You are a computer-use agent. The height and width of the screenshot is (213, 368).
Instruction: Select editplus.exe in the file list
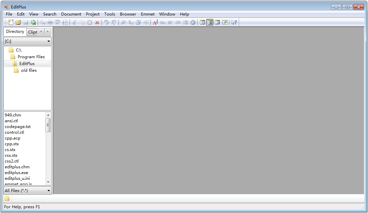(x=16, y=173)
